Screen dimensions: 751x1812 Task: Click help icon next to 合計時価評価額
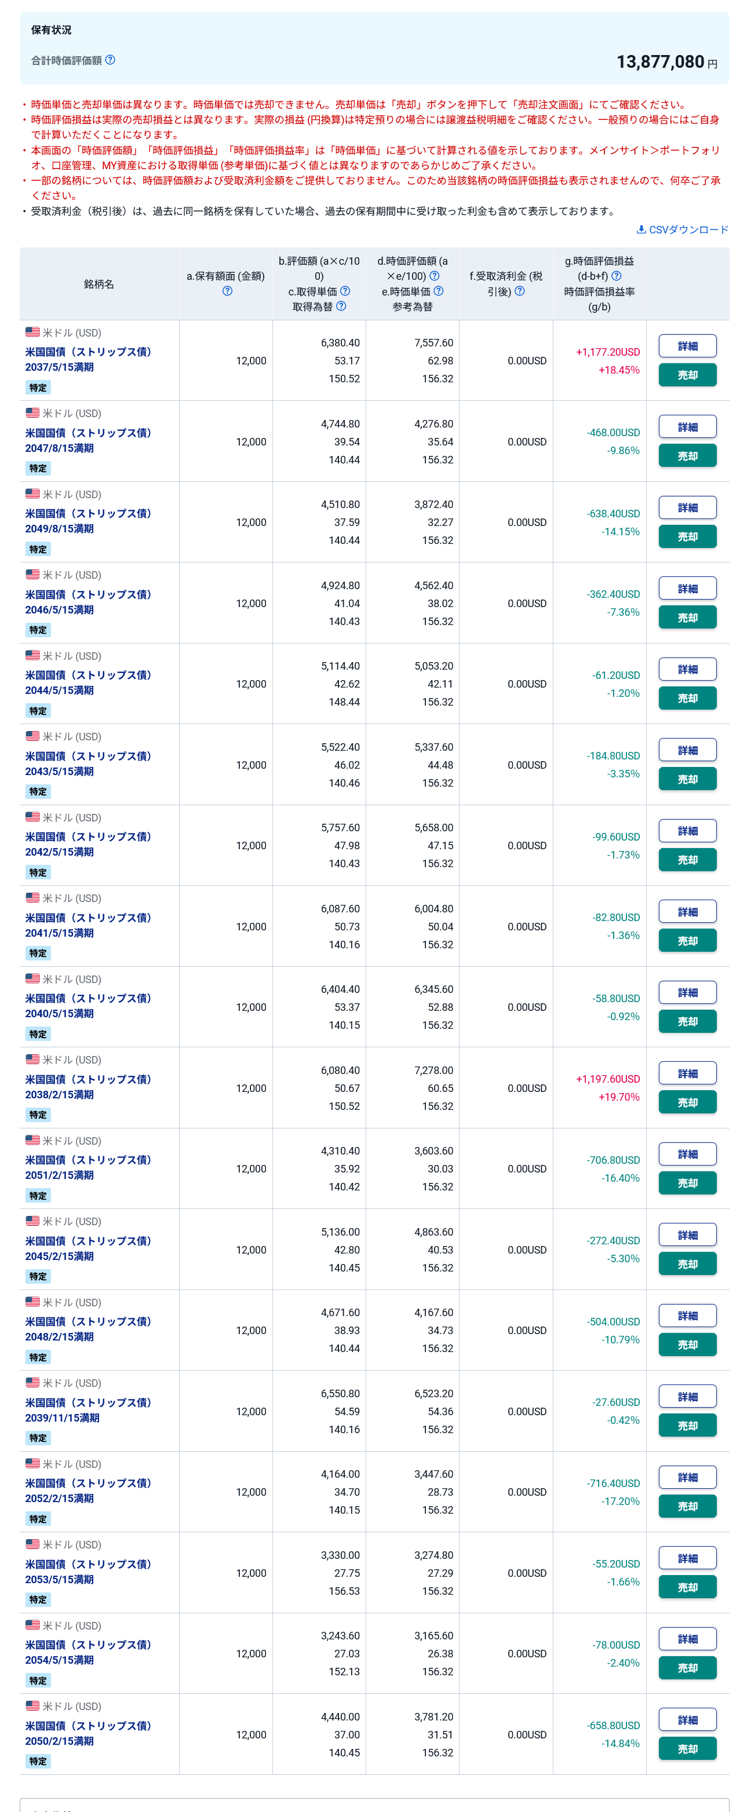111,60
